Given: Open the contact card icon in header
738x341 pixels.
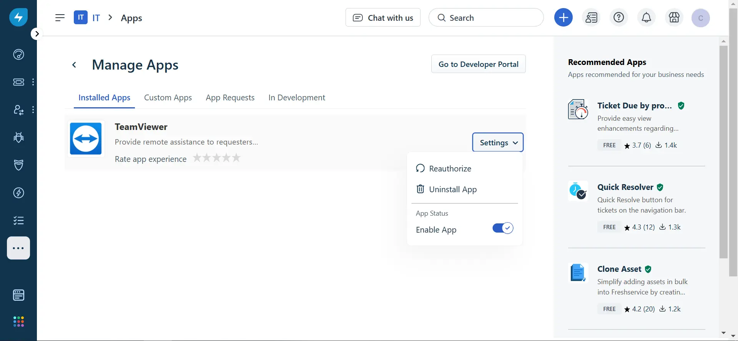Looking at the screenshot, I should (x=591, y=17).
